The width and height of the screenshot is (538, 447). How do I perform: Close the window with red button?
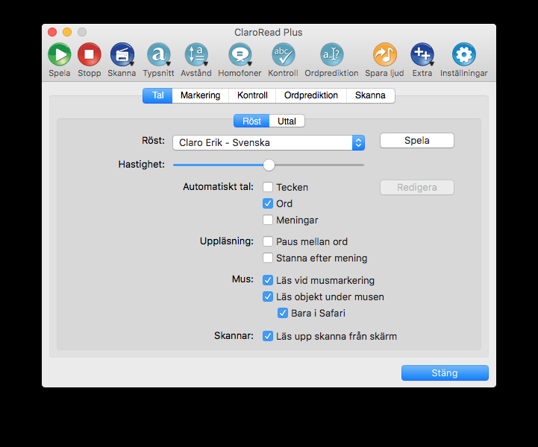tap(52, 32)
